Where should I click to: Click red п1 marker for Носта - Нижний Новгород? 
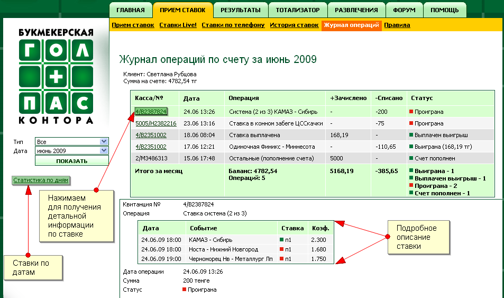pyautogui.click(x=281, y=249)
